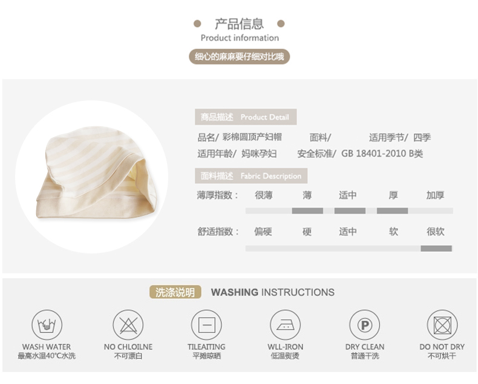Click the 适中 segment on thickness bar
This screenshot has width=478, height=384.
(x=350, y=210)
